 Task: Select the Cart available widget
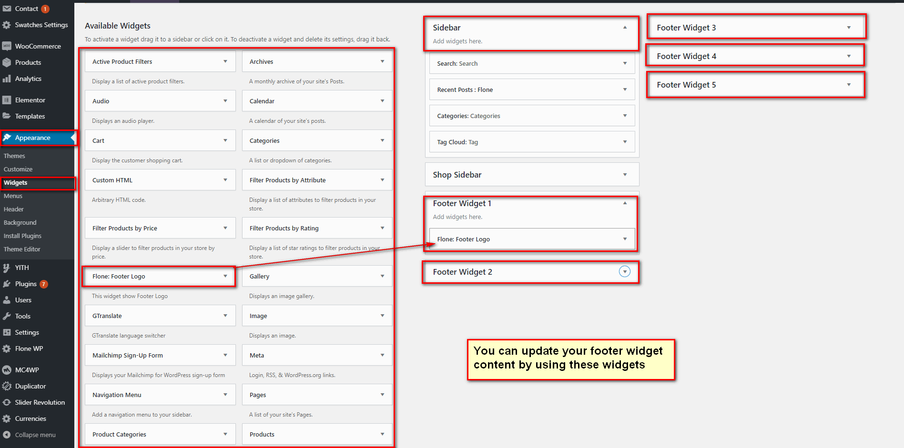(x=160, y=140)
